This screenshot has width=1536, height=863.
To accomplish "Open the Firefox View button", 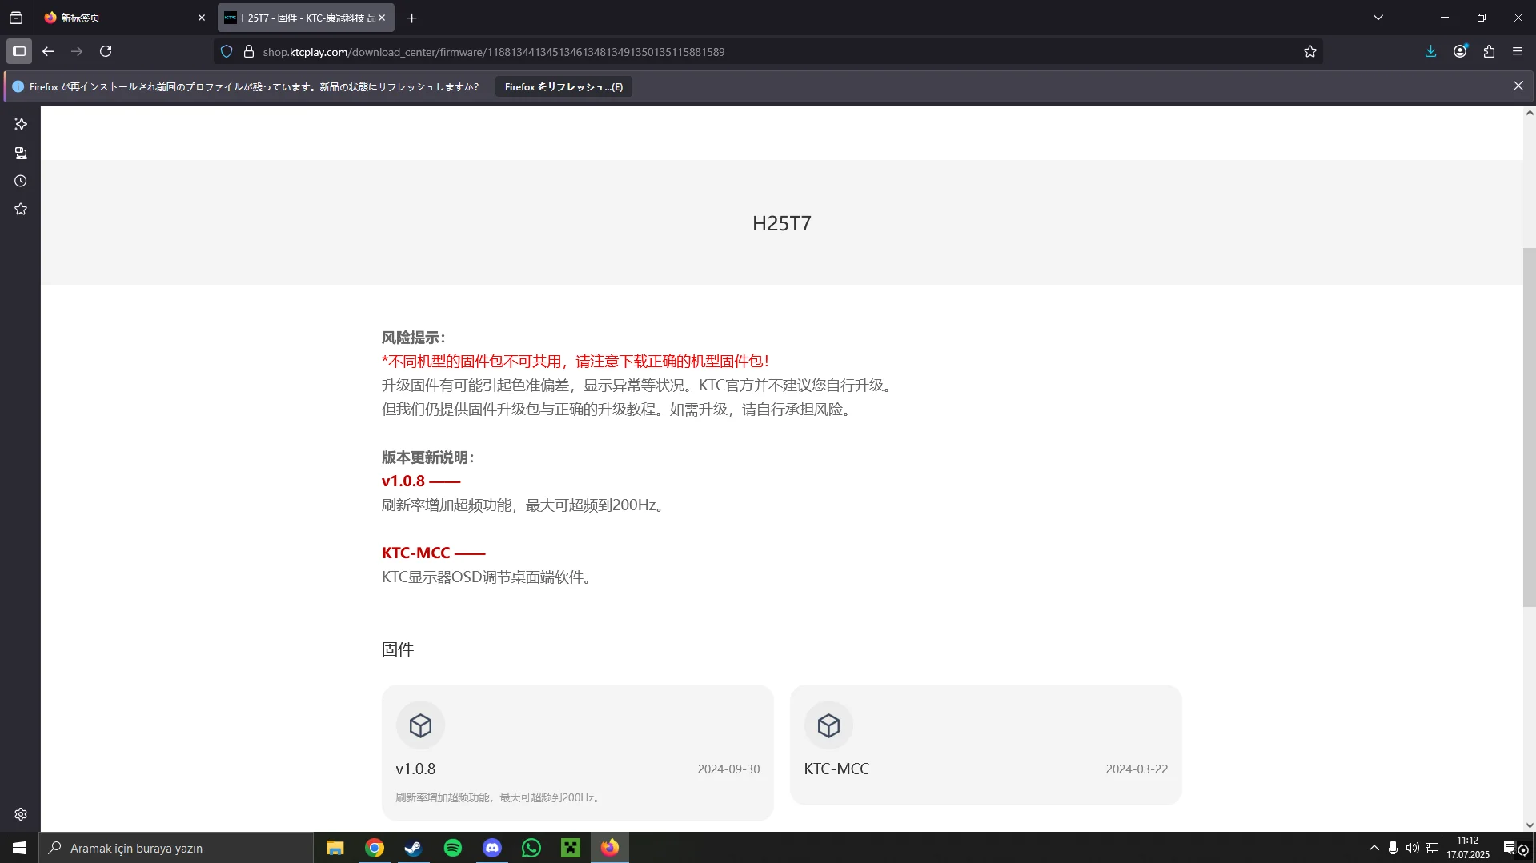I will (16, 18).
